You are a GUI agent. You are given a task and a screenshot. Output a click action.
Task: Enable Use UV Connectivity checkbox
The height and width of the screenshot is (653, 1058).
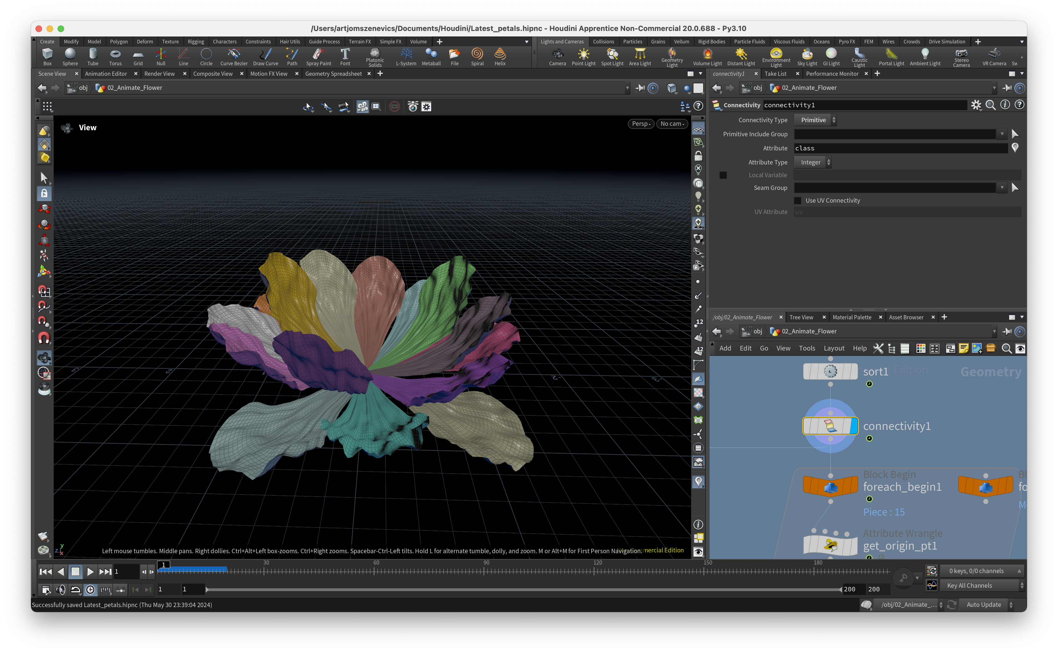coord(798,200)
